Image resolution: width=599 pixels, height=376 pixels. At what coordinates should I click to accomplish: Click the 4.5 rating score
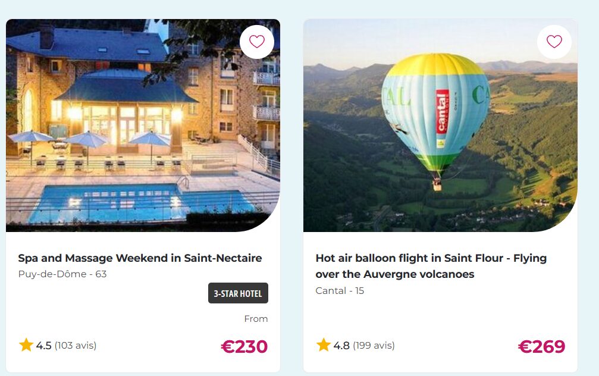pyautogui.click(x=43, y=346)
